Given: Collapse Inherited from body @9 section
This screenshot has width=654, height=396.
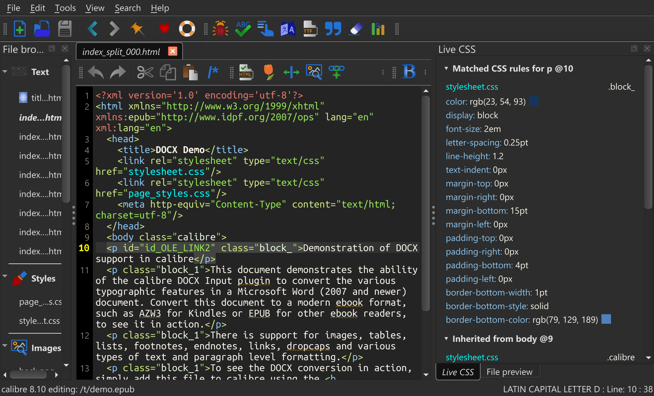Looking at the screenshot, I should click(x=446, y=339).
